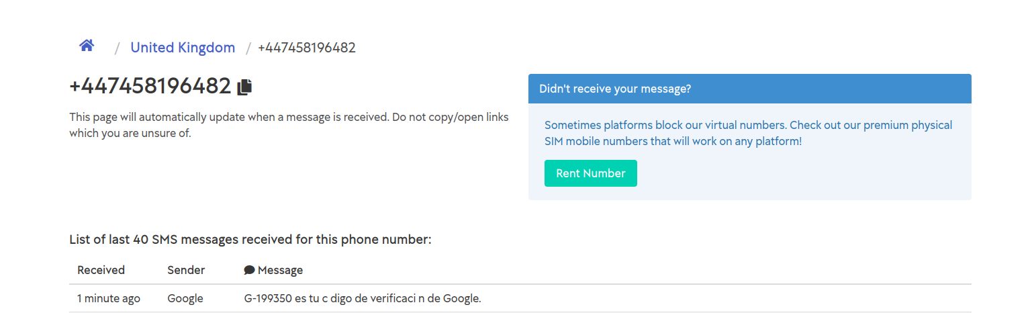
Task: Click the home breadcrumb icon
Action: point(87,46)
